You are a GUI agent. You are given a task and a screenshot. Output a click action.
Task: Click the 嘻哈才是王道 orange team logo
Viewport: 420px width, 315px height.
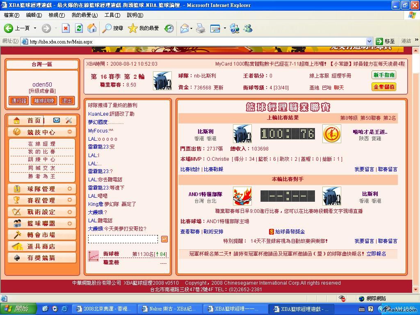click(331, 134)
